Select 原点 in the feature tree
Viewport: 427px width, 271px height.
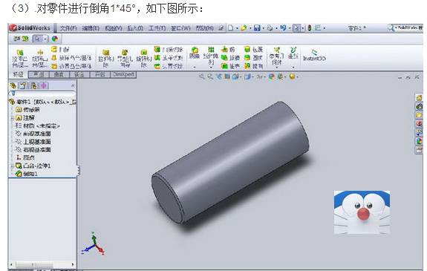pyautogui.click(x=25, y=157)
